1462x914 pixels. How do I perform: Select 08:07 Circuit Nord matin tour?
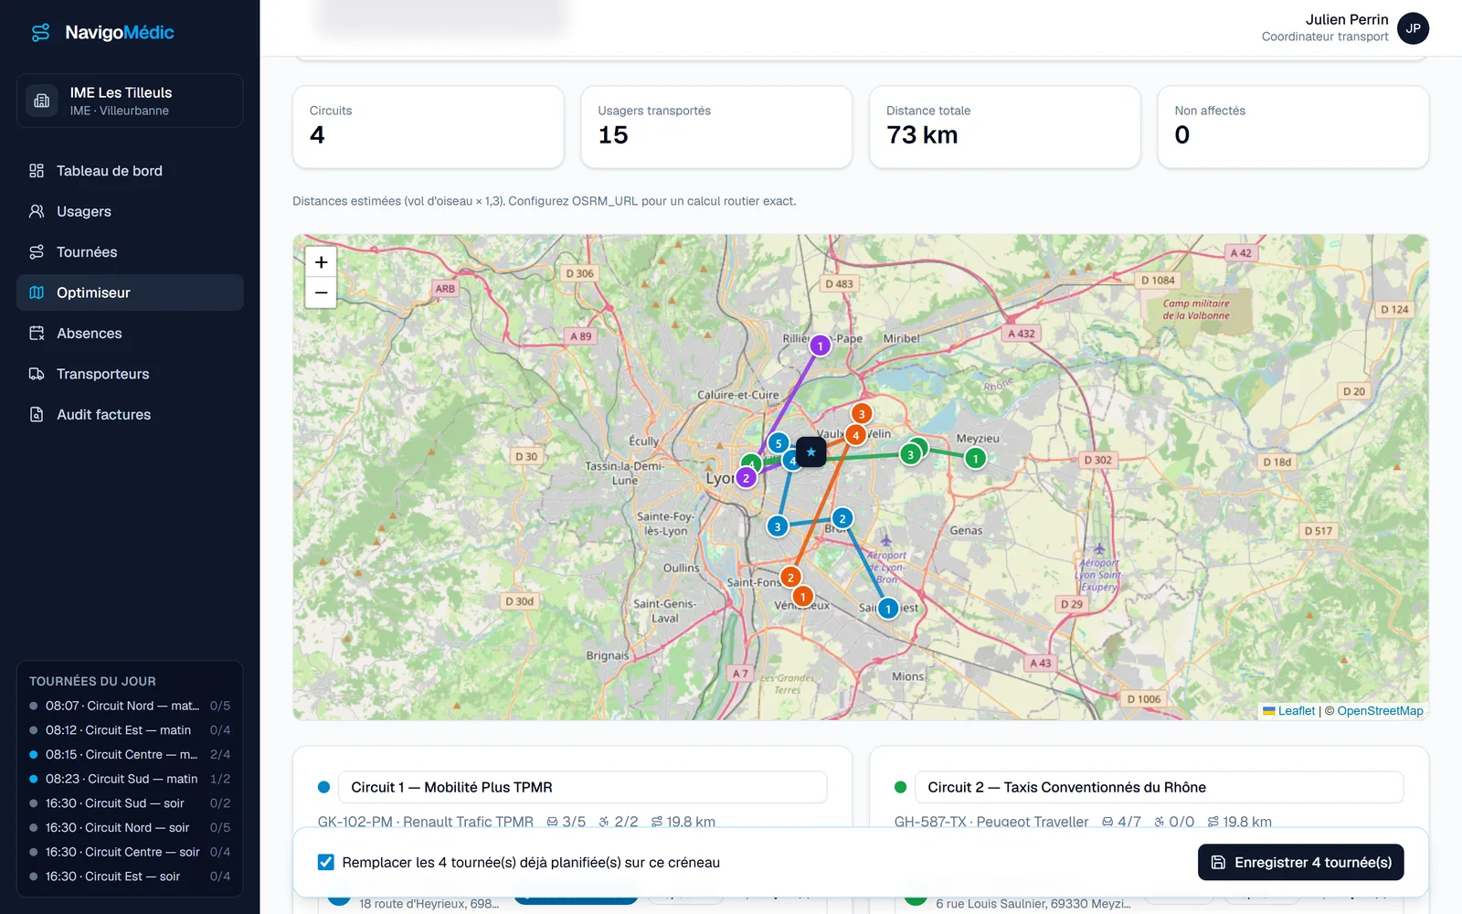[130, 706]
